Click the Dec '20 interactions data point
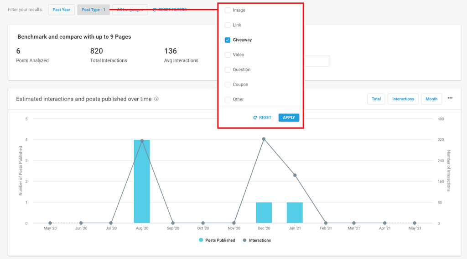 point(264,139)
